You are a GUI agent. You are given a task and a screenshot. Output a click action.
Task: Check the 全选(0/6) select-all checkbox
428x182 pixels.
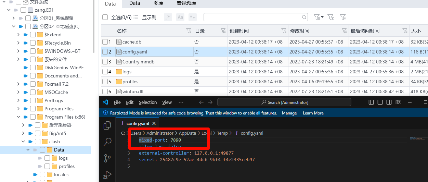click(105, 17)
